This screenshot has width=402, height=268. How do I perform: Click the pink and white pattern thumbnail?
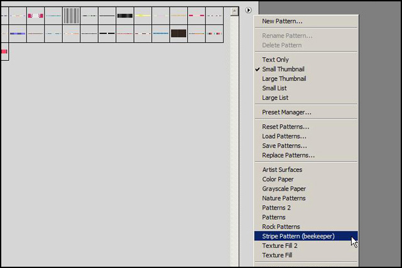coord(35,15)
